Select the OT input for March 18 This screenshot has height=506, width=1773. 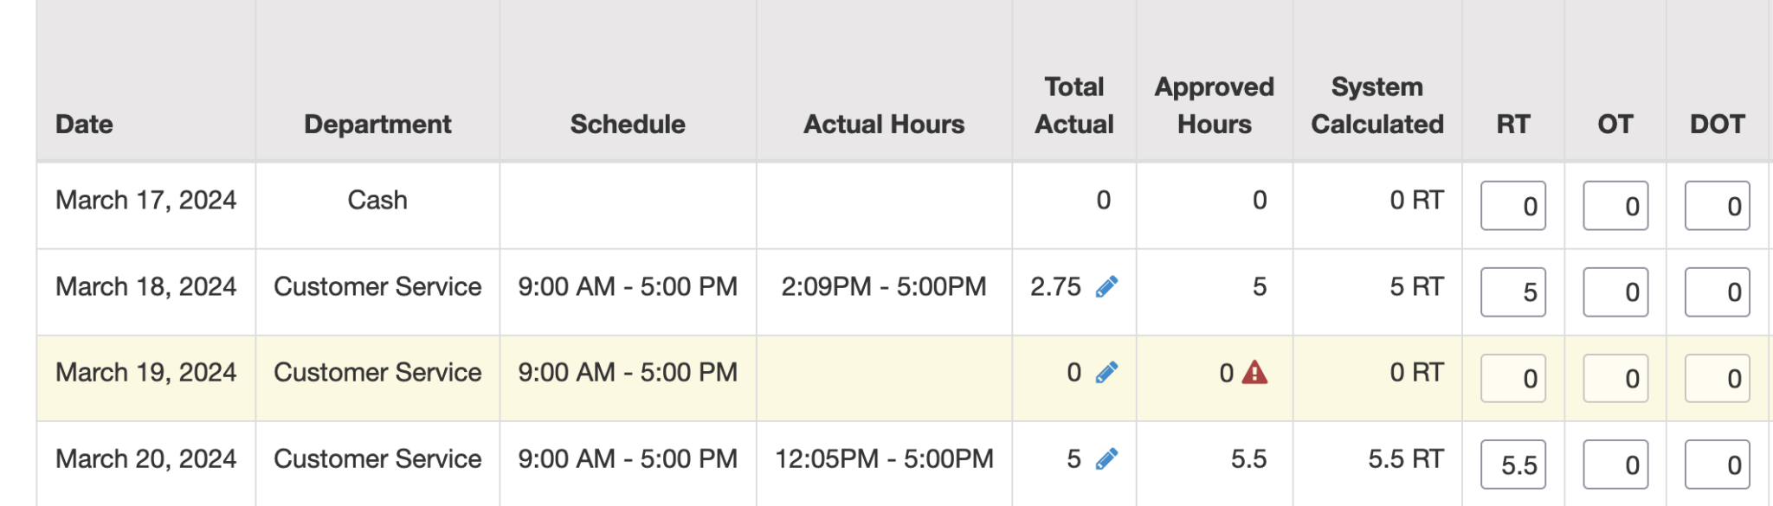[1615, 292]
